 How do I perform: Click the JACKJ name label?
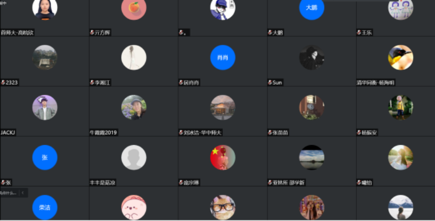tap(8, 133)
